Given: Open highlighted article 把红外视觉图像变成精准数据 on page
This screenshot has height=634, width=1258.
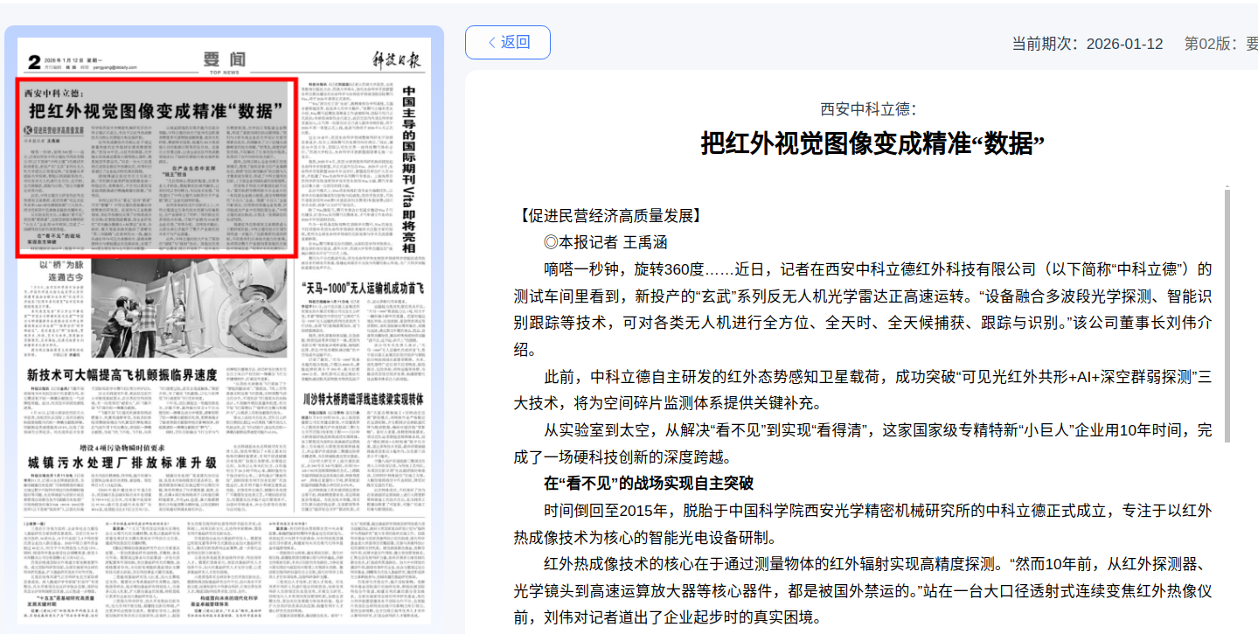Looking at the screenshot, I should pyautogui.click(x=157, y=111).
